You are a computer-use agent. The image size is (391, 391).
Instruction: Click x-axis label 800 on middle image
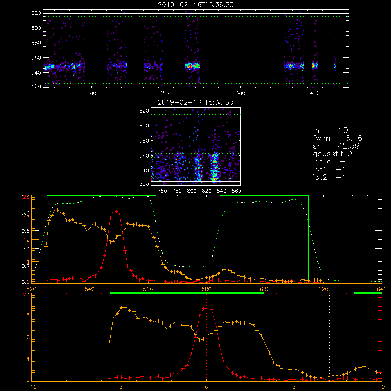(x=192, y=191)
